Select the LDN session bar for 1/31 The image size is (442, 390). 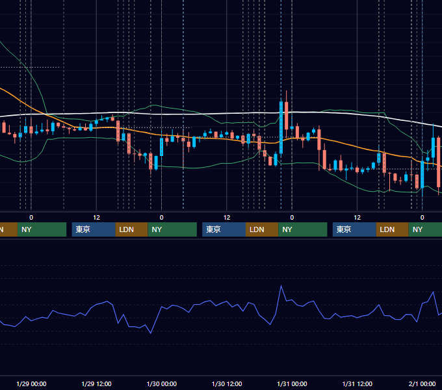point(393,229)
